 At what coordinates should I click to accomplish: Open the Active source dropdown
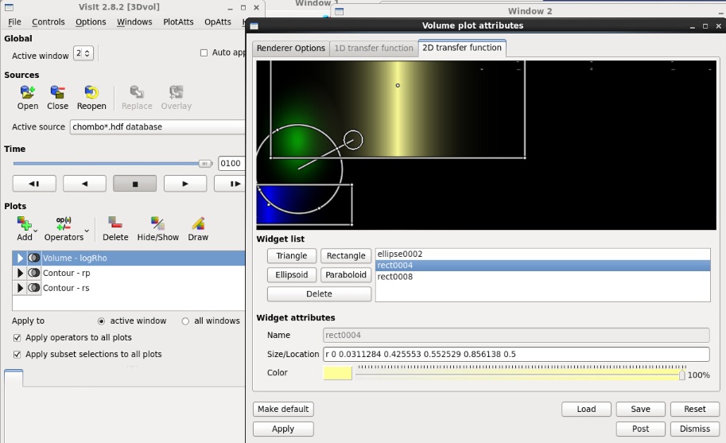pos(158,126)
